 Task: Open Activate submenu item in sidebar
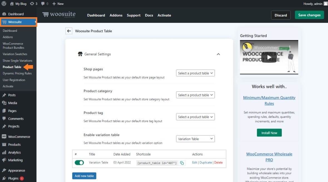pyautogui.click(x=8, y=86)
